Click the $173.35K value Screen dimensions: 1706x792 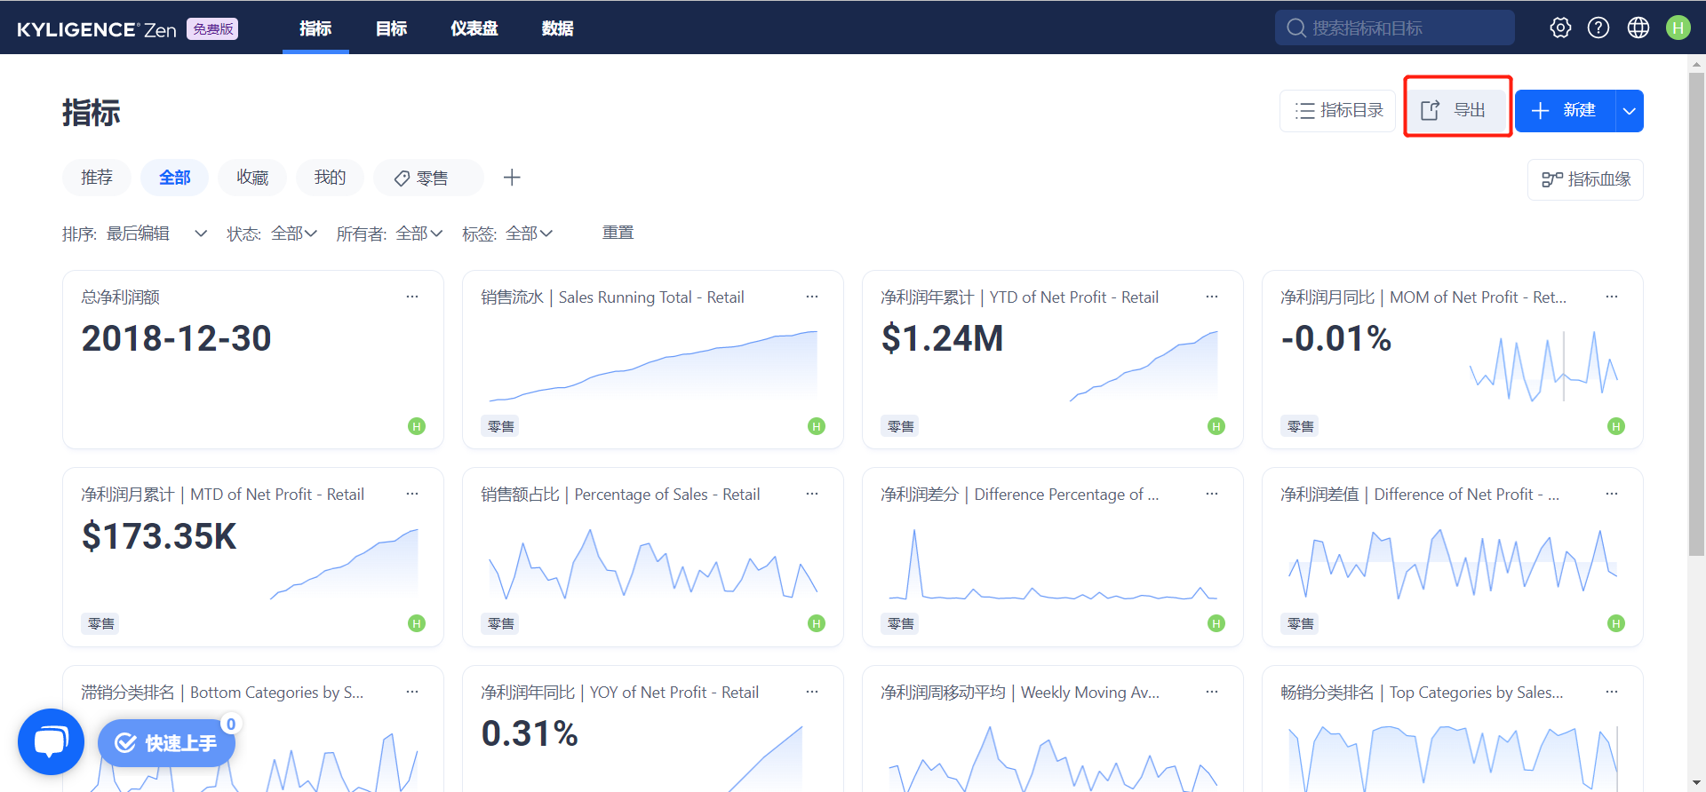tap(159, 536)
